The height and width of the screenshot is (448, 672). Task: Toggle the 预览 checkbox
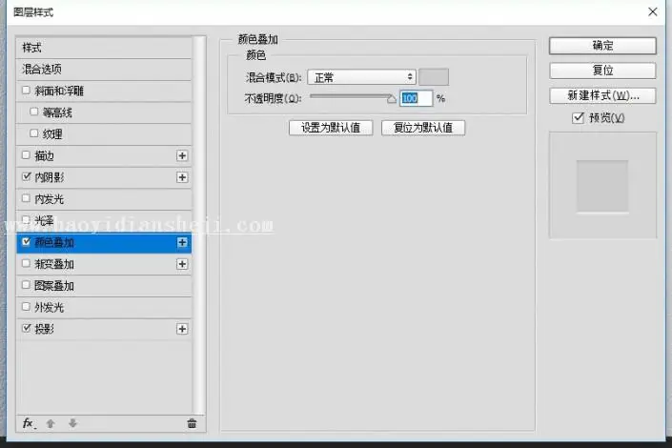(578, 117)
